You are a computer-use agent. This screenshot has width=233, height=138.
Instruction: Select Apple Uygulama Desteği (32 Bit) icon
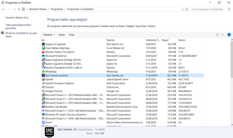[x=43, y=64]
